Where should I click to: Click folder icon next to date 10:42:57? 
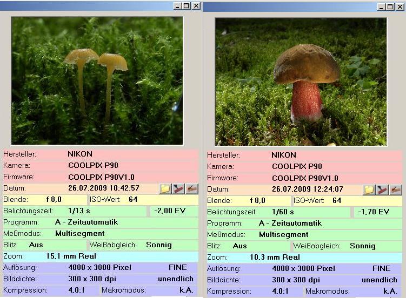point(165,188)
